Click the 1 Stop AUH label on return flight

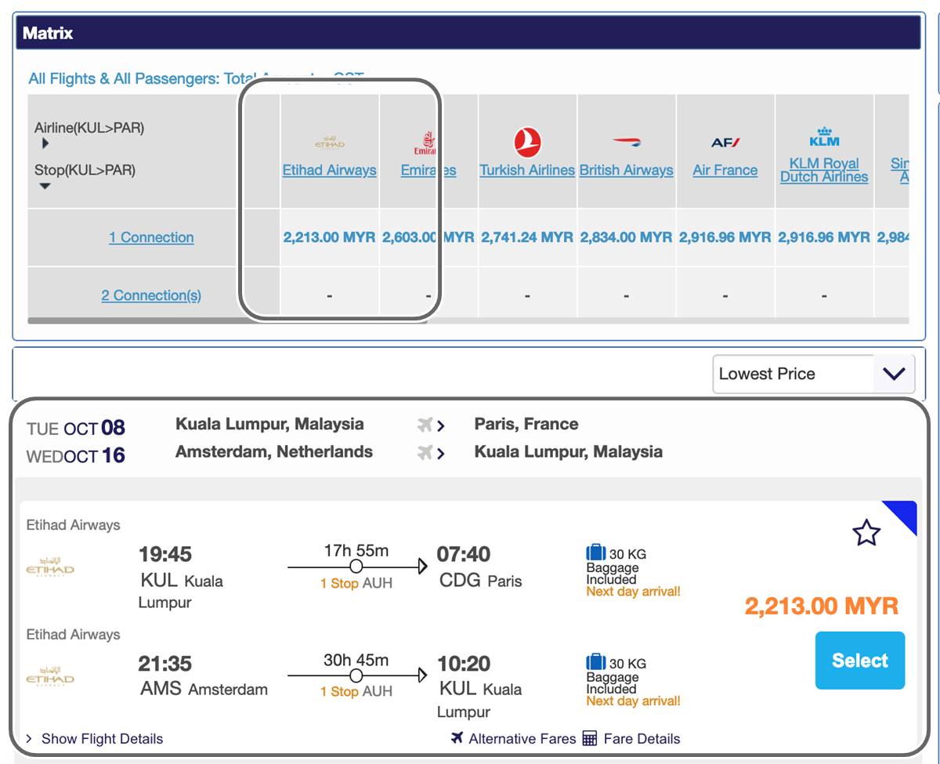[356, 692]
